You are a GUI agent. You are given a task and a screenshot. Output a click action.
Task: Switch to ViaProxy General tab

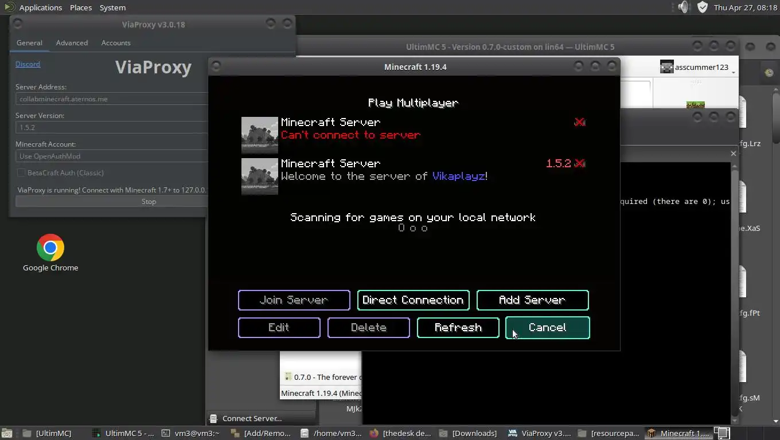[29, 43]
